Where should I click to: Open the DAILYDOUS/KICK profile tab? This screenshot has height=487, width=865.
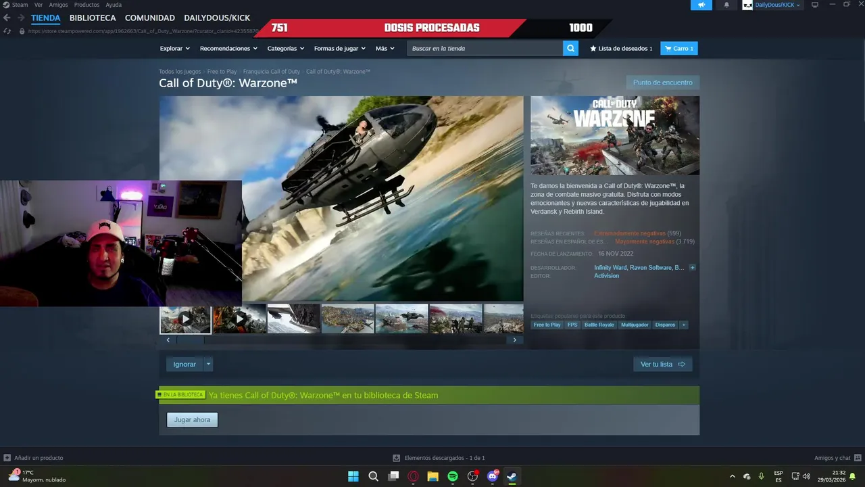pos(217,18)
